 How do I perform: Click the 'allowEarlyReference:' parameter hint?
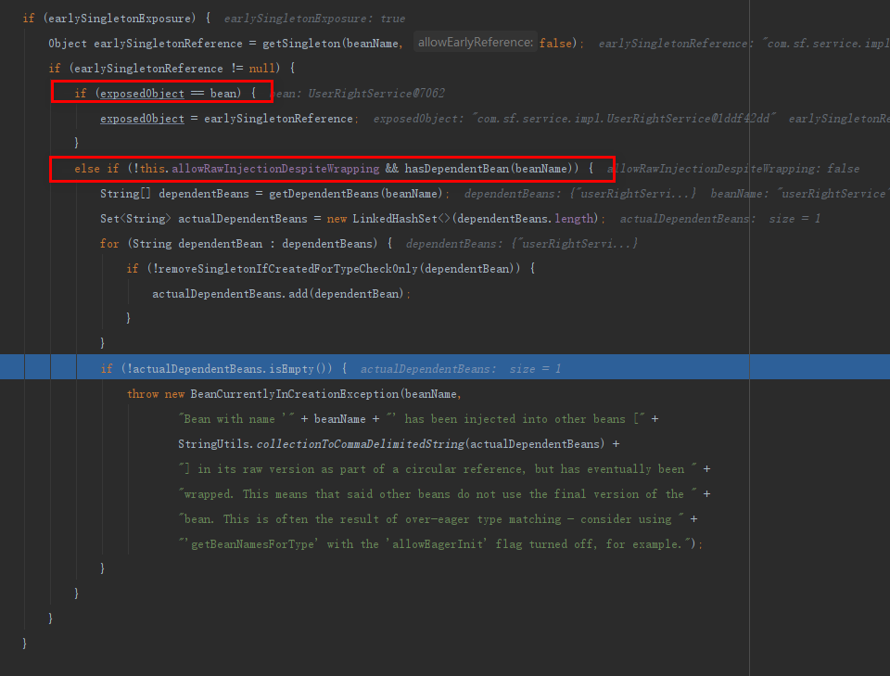[476, 43]
